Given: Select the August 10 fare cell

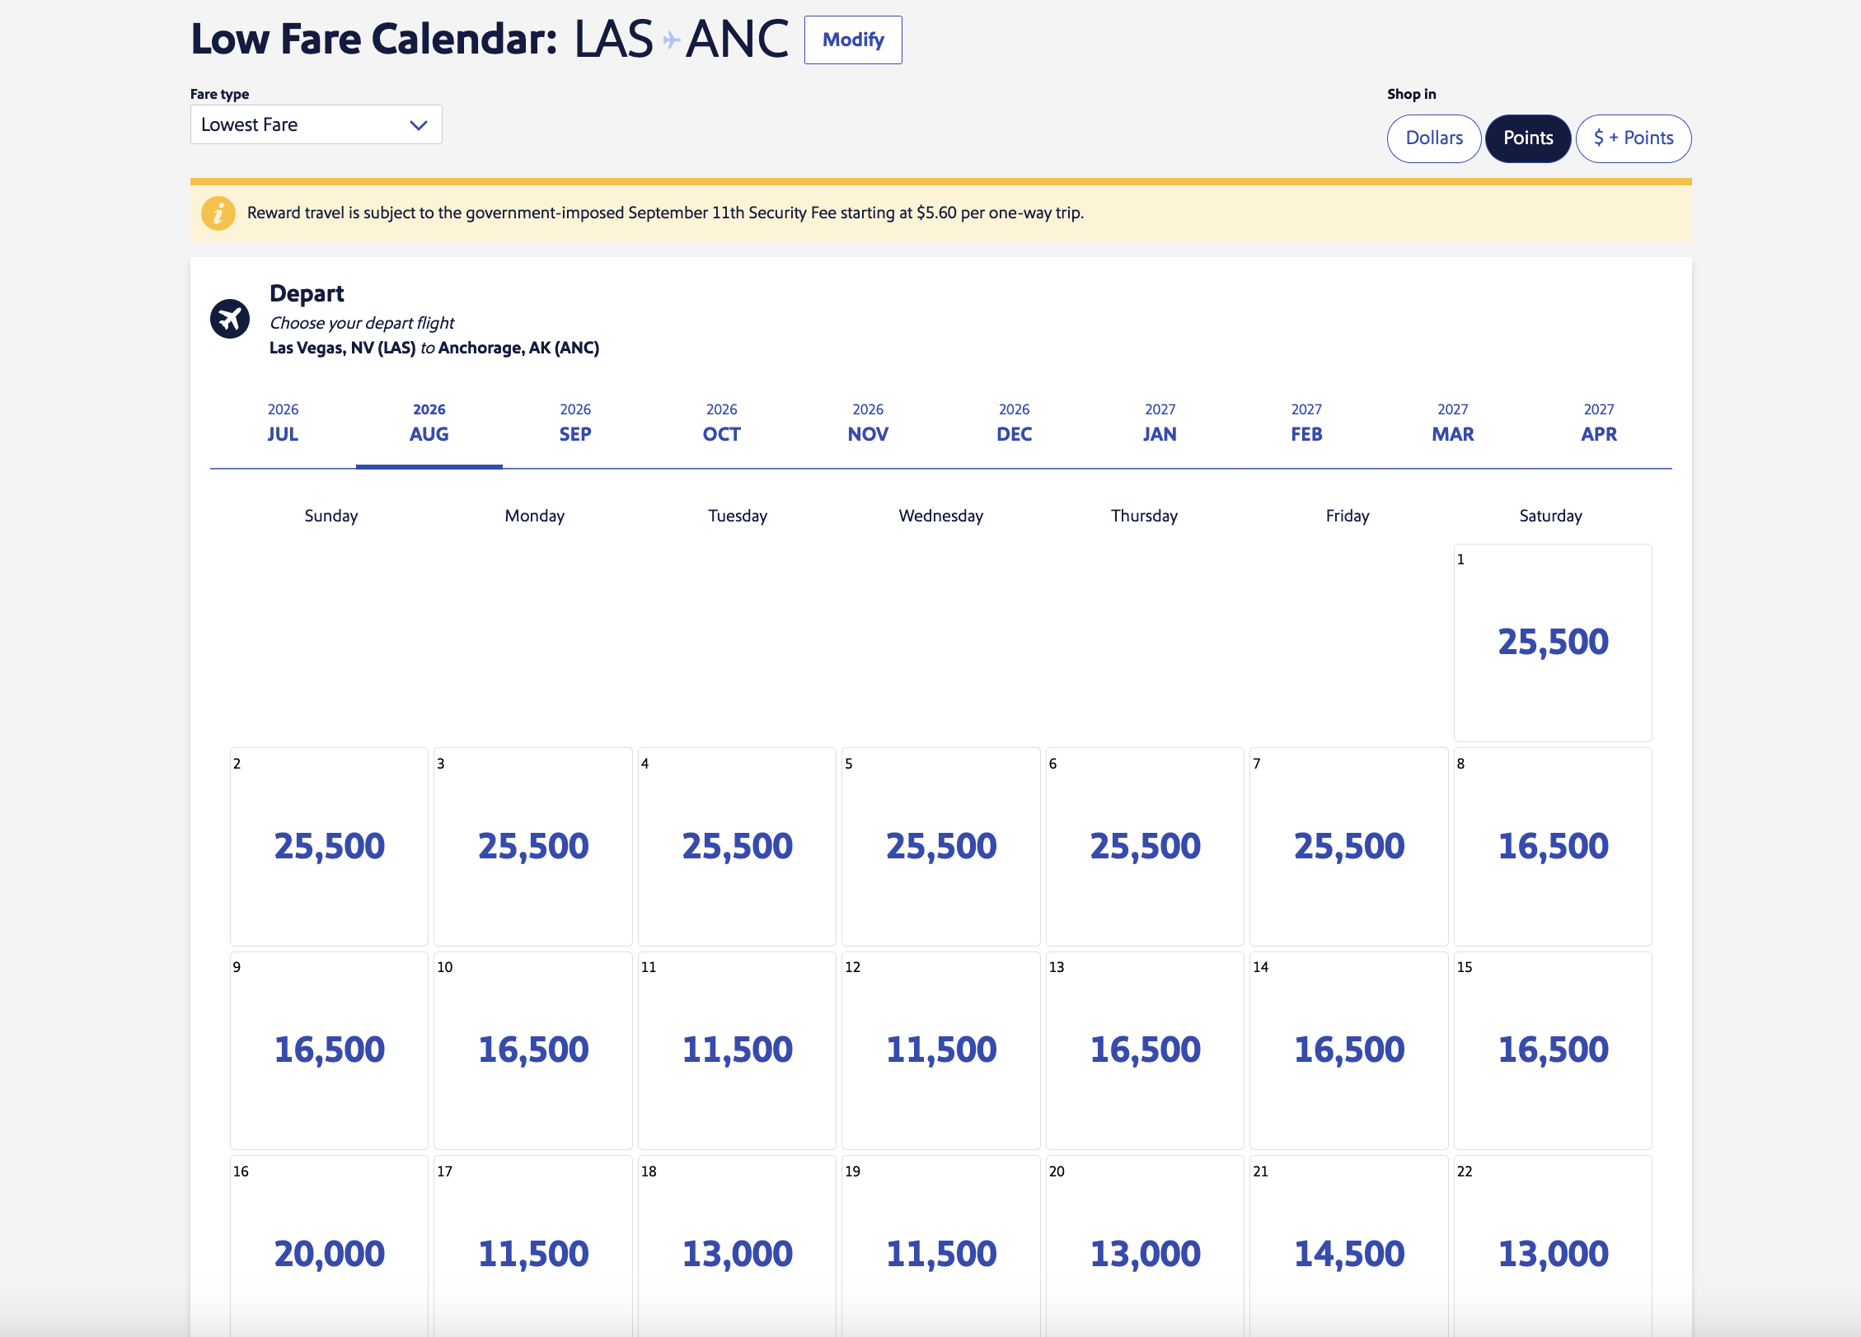Looking at the screenshot, I should click(x=533, y=1050).
